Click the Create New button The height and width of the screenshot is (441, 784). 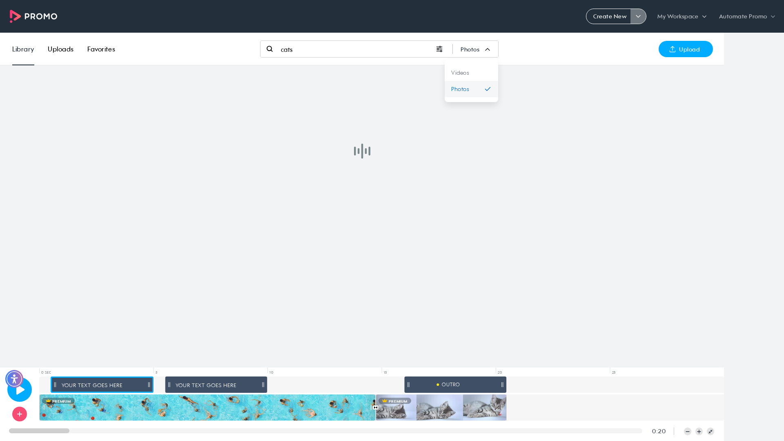(609, 16)
